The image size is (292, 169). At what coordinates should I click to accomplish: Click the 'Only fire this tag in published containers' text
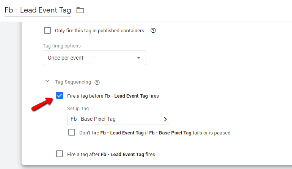[x=100, y=31]
